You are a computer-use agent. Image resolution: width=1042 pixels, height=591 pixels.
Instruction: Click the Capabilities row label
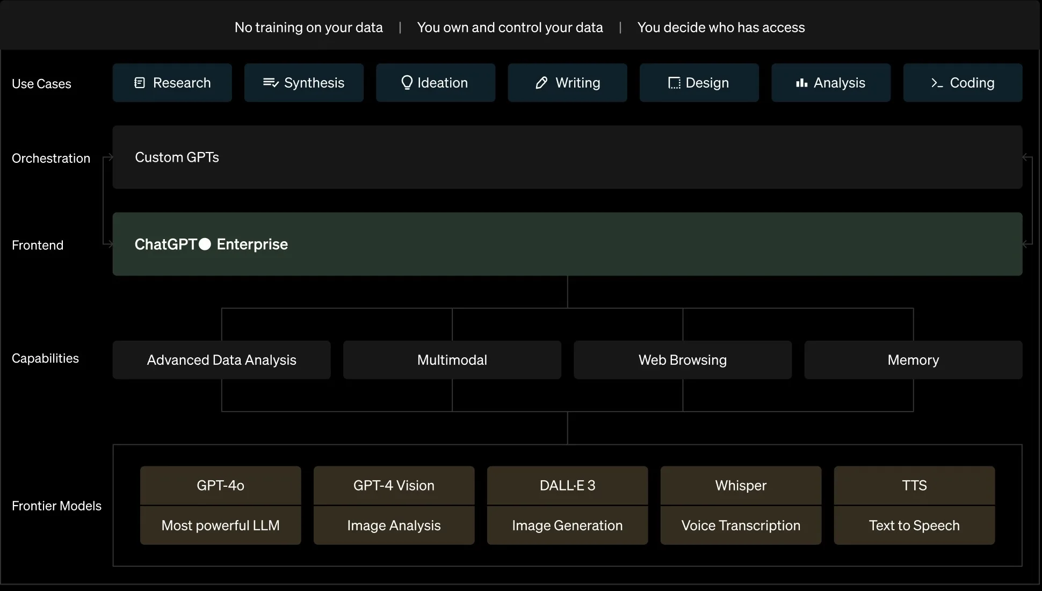point(45,358)
